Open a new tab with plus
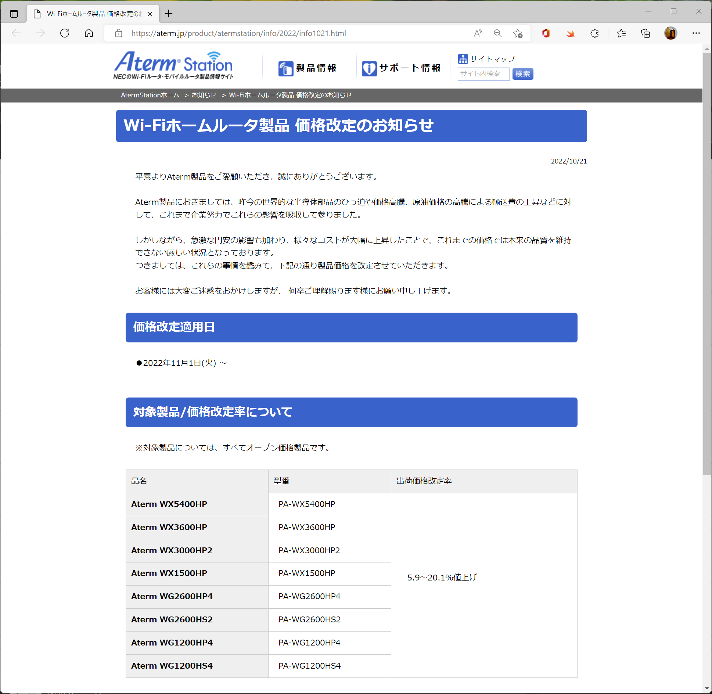Screen dimensions: 712x694 coord(169,14)
